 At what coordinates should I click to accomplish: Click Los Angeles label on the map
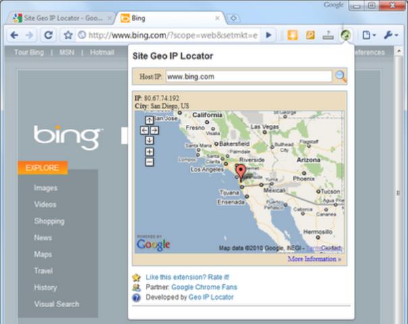[207, 169]
